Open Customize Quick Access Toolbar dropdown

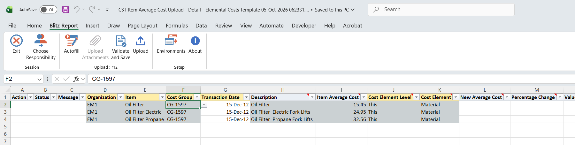coord(107,10)
